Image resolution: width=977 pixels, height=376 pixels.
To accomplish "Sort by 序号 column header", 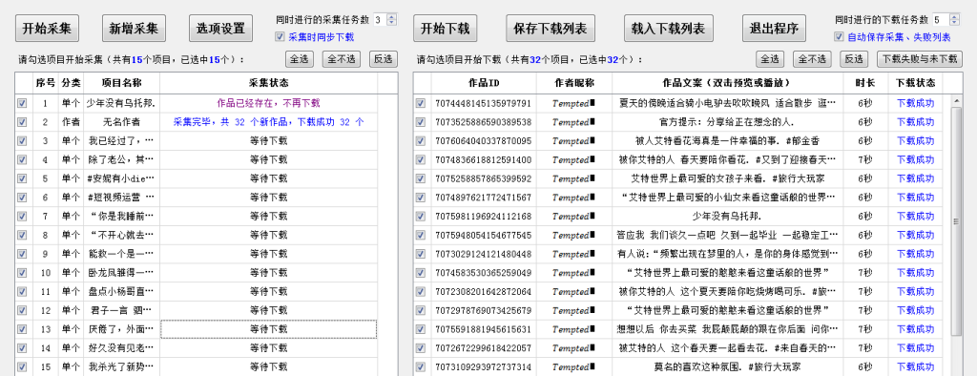I will [45, 83].
